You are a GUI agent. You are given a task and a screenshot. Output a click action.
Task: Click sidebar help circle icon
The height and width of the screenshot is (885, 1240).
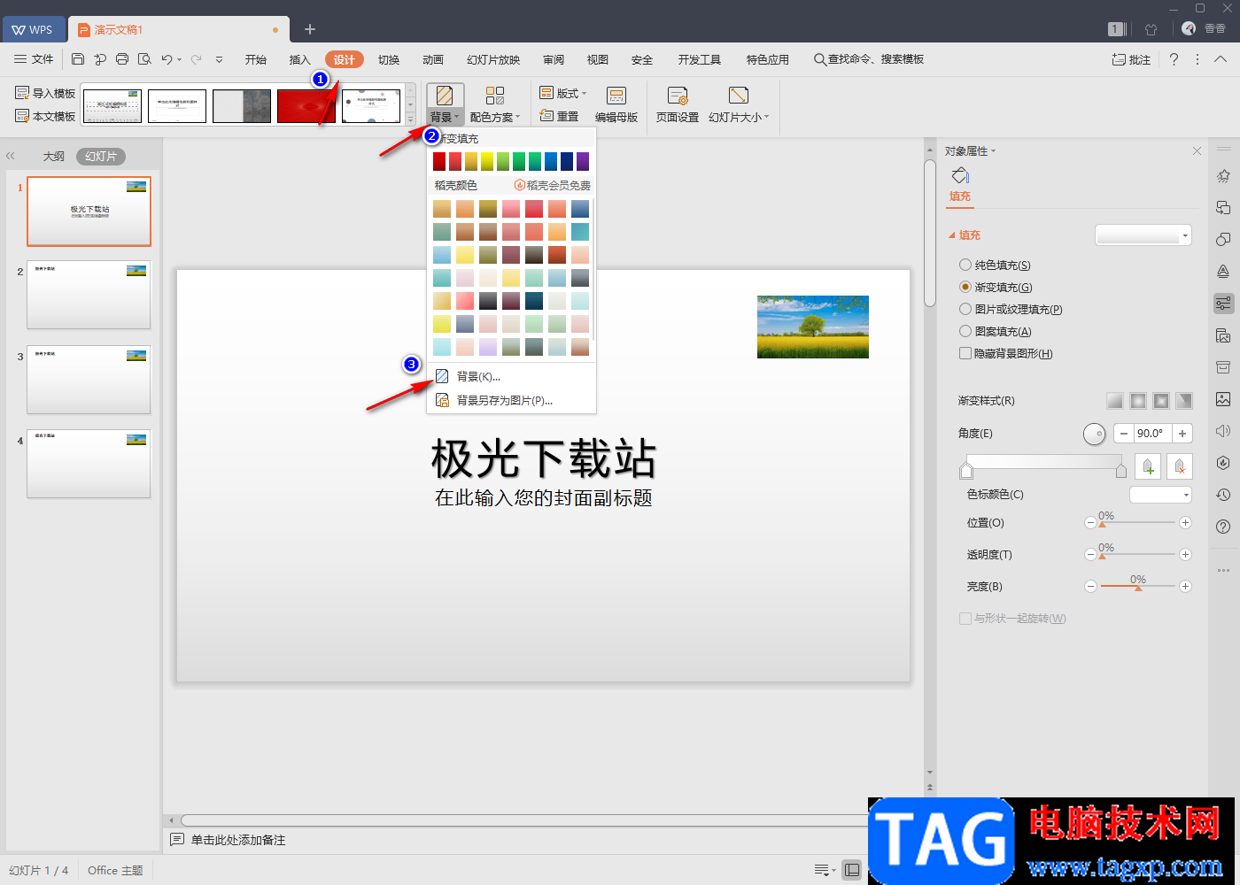(1223, 527)
